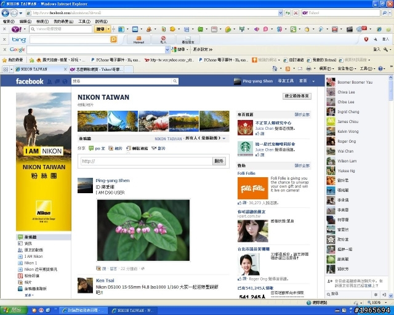Image resolution: width=394 pixels, height=315 pixels.
Task: Click the chat sidebar search field
Action: coord(349,294)
